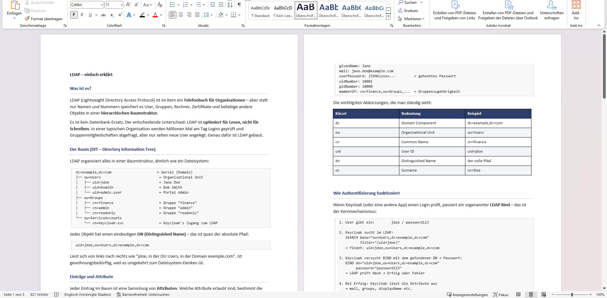The height and width of the screenshot is (298, 607).
Task: Click the Add-Ins icon
Action: (576, 5)
